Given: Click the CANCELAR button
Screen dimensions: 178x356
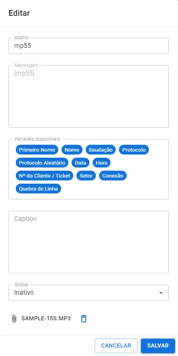Looking at the screenshot, I should tap(116, 346).
